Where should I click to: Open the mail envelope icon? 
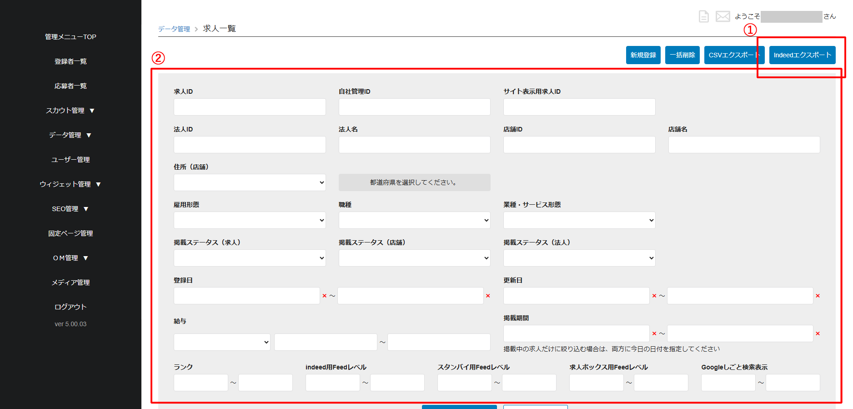coord(723,16)
